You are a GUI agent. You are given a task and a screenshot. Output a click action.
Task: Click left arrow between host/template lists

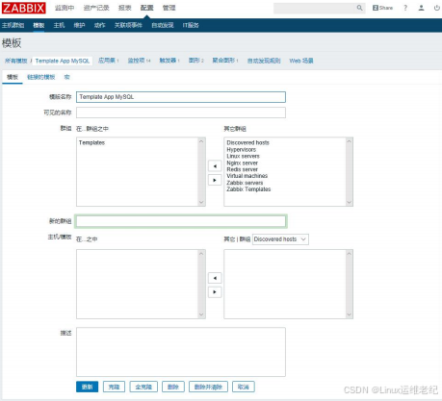[x=215, y=278]
